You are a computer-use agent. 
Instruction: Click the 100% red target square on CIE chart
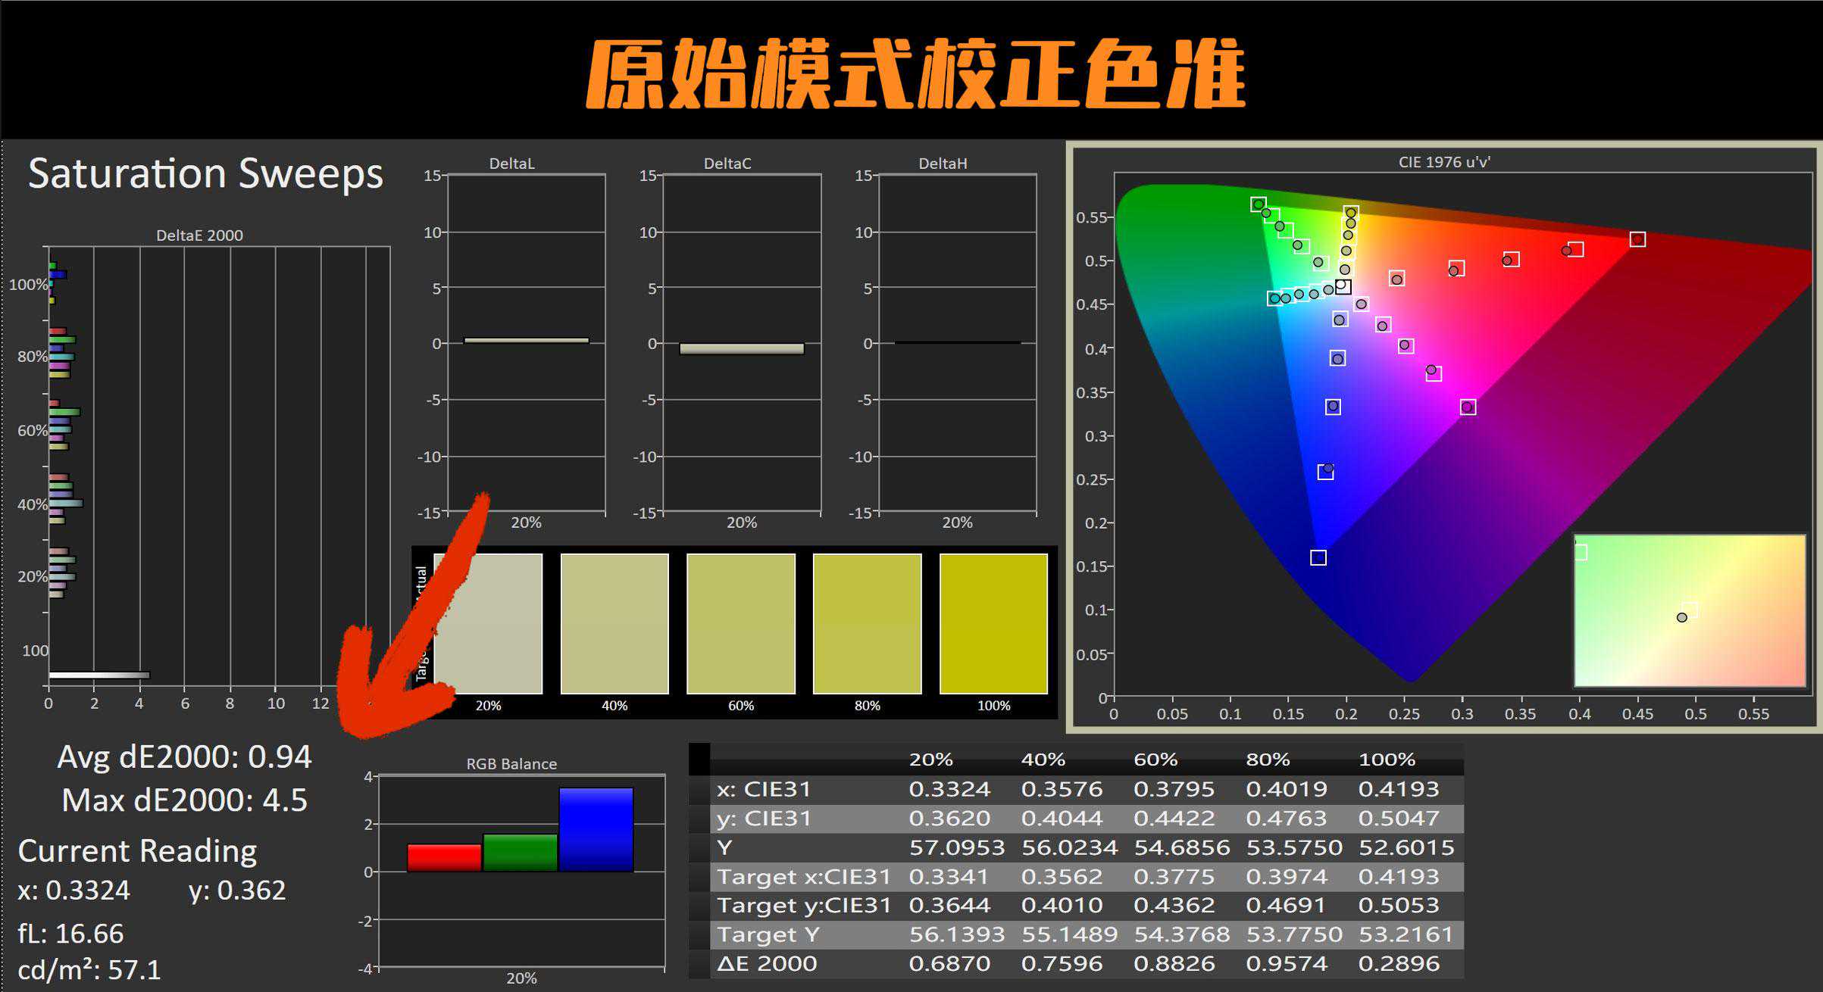tap(1637, 239)
